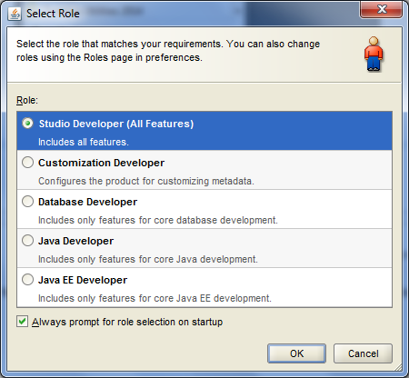409x378 pixels.
Task: Click the 'Always prompt for role selection' label
Action: pos(127,322)
